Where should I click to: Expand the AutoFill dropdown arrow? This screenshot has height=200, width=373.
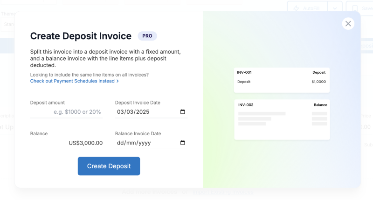(335, 8)
